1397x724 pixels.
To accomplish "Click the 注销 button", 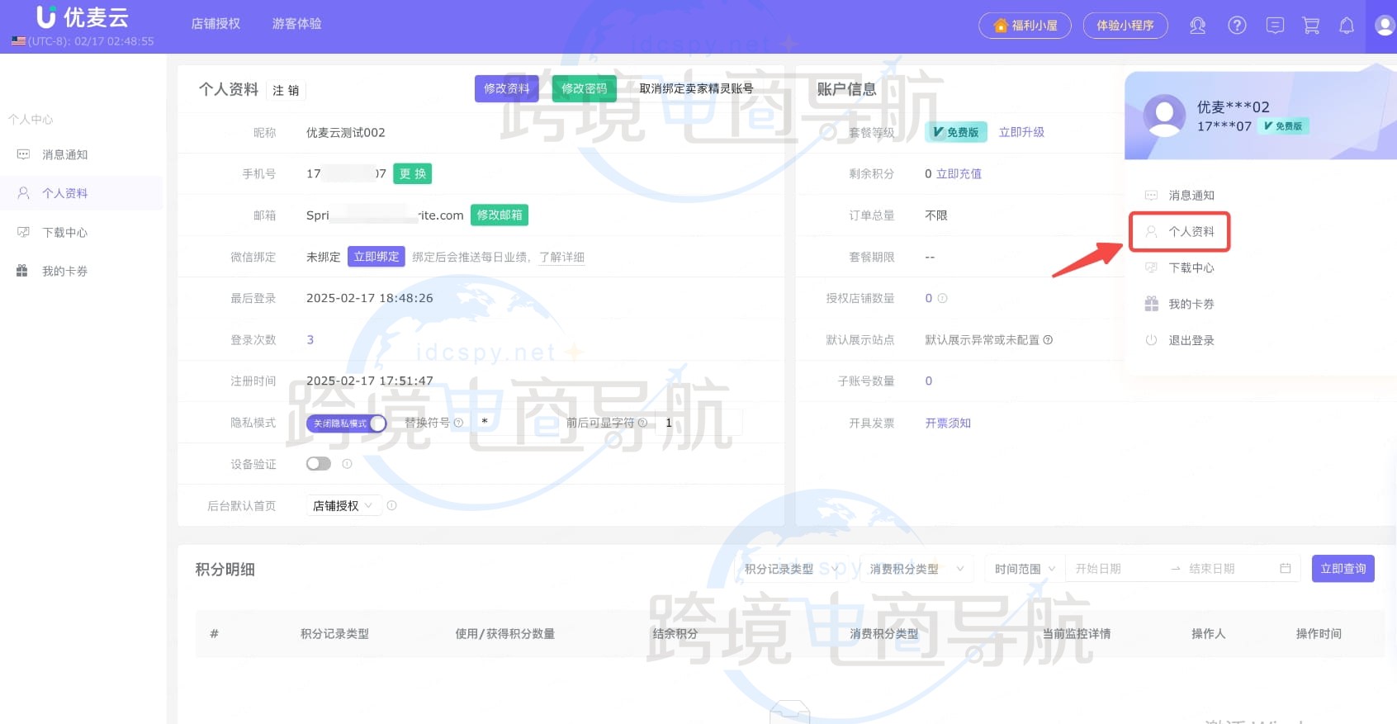I will click(x=286, y=90).
